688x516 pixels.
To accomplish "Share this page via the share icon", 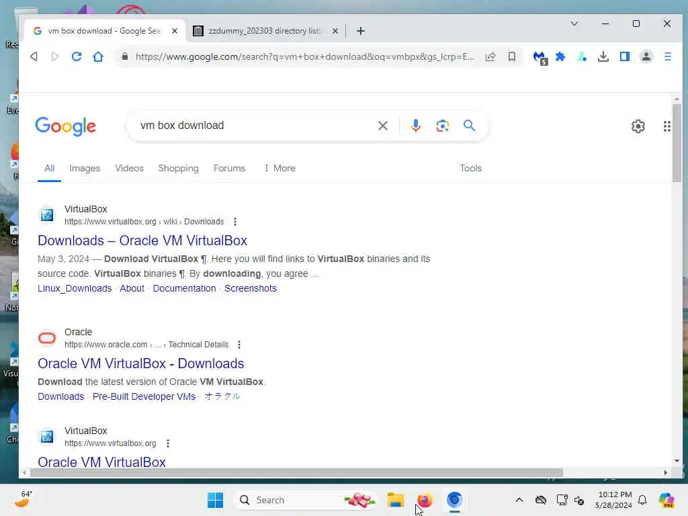I will pos(490,56).
